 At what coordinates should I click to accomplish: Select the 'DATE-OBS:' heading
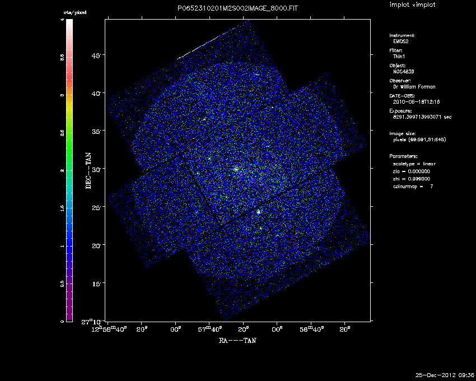tap(402, 96)
